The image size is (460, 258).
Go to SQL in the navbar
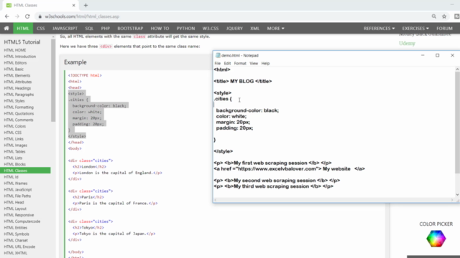89,29
